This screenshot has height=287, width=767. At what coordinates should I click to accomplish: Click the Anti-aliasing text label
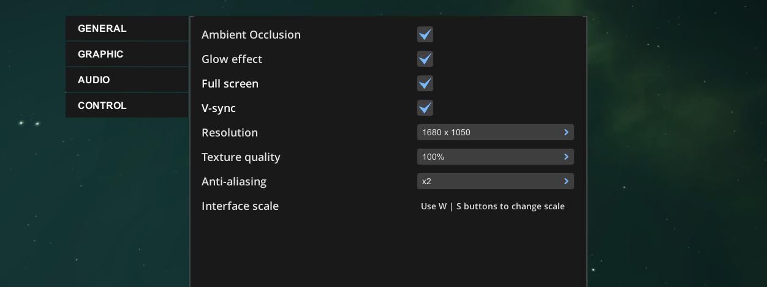pyautogui.click(x=234, y=182)
